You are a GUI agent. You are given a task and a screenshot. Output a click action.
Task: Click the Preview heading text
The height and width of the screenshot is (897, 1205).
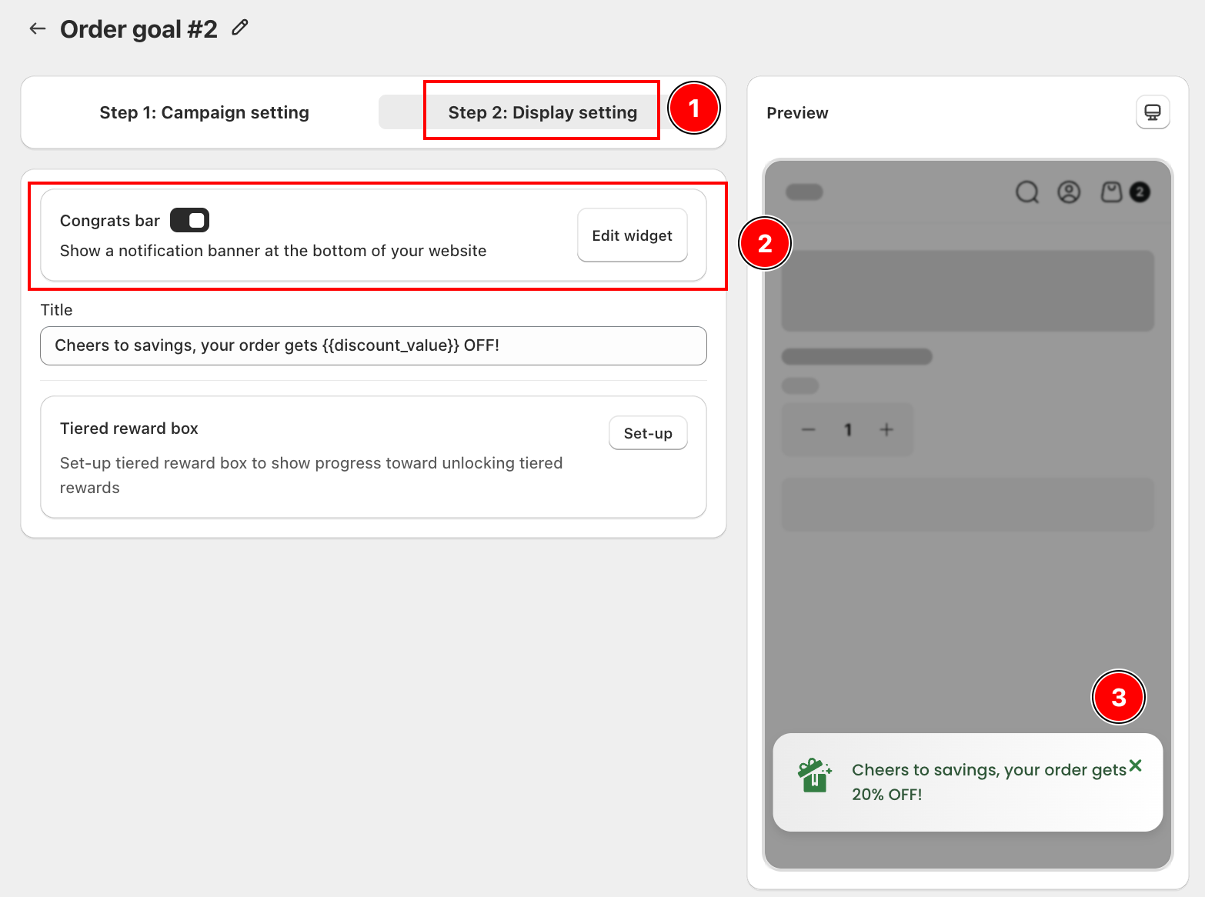[x=797, y=113]
